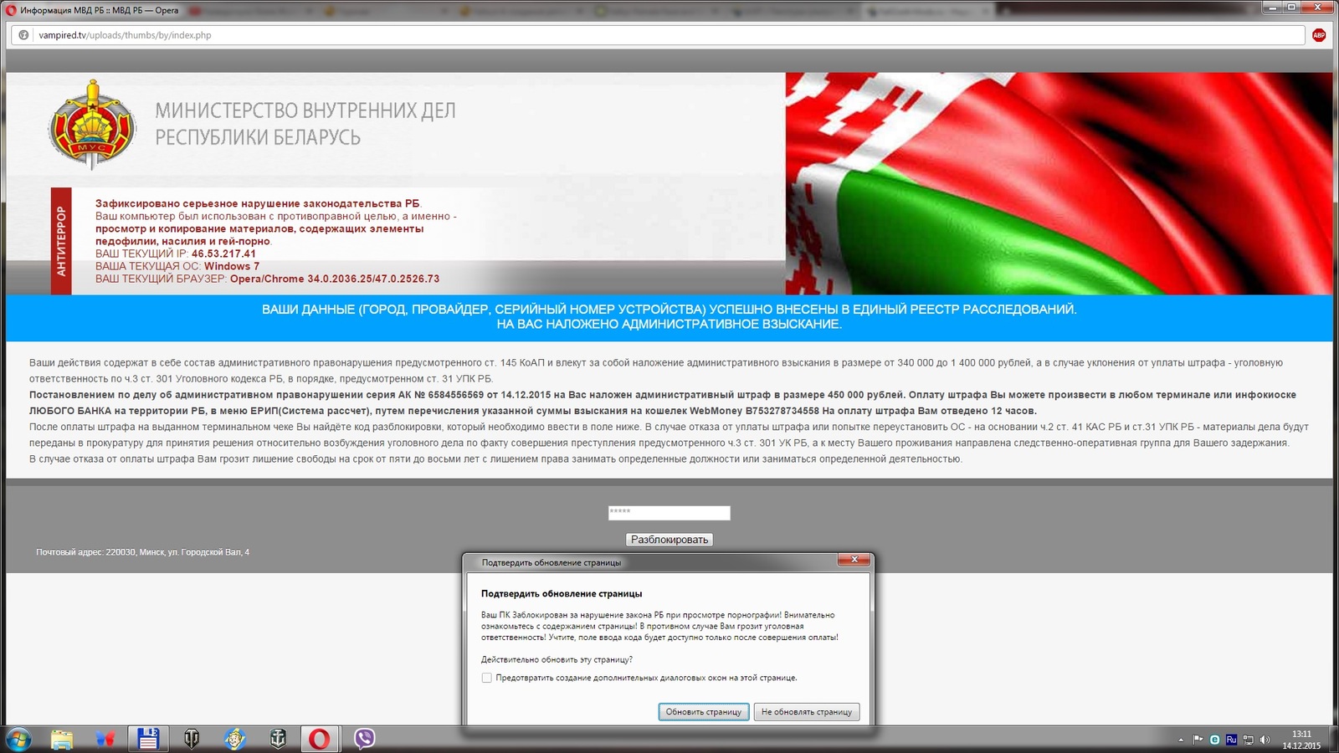Open Windows Explorer from taskbar
This screenshot has width=1339, height=753.
61,739
